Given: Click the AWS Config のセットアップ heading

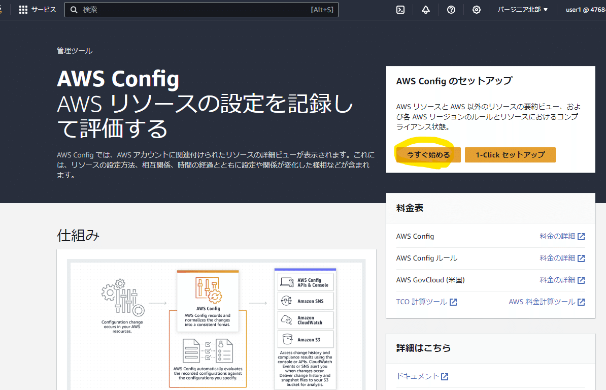Looking at the screenshot, I should 455,81.
